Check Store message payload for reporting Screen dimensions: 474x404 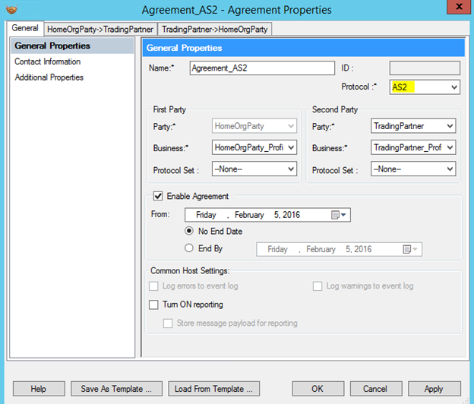[x=168, y=323]
